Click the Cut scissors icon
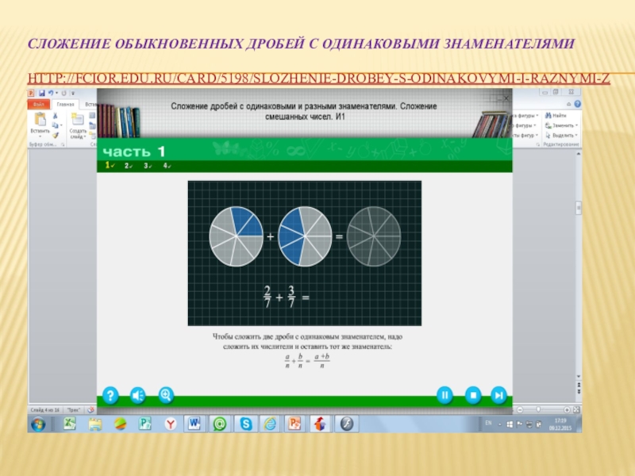635x476 pixels. pyautogui.click(x=56, y=116)
